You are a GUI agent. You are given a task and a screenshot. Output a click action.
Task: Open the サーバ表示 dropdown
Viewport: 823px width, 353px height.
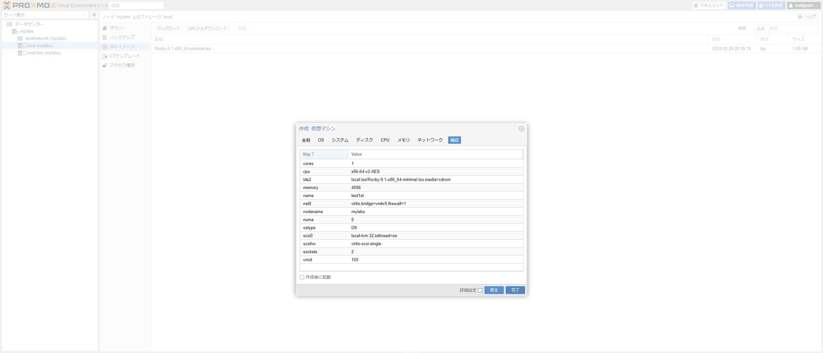tap(85, 14)
